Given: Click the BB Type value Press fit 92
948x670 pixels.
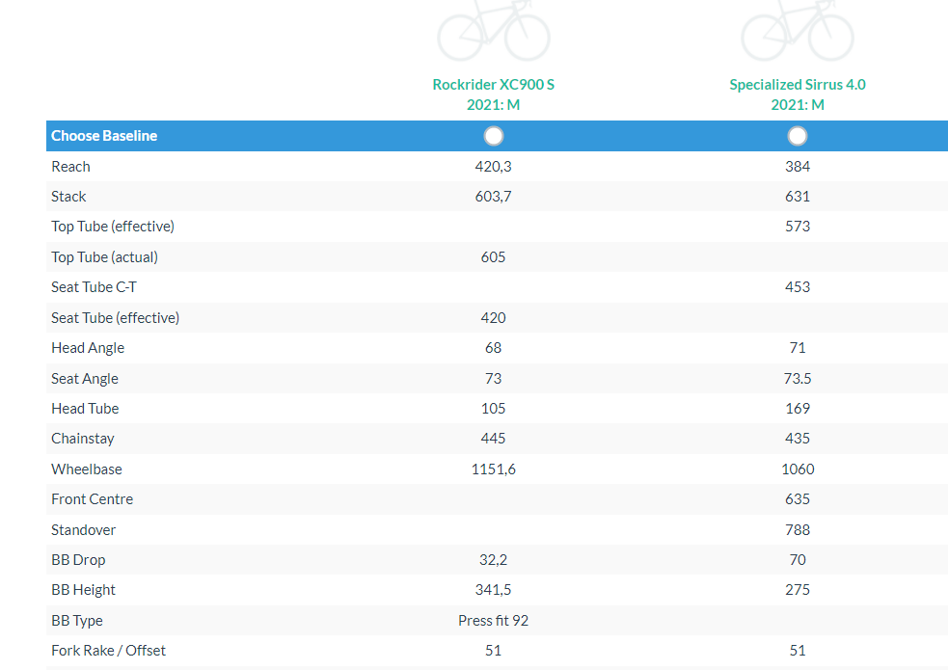Looking at the screenshot, I should (x=494, y=621).
